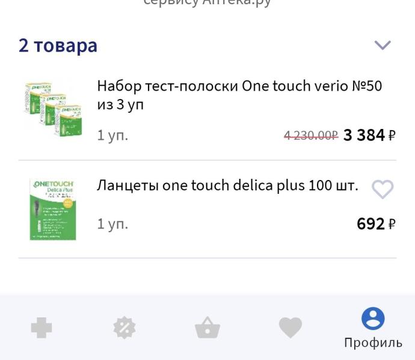Open the One Touch Verio test strips image
This screenshot has height=360, width=415.
pyautogui.click(x=52, y=108)
